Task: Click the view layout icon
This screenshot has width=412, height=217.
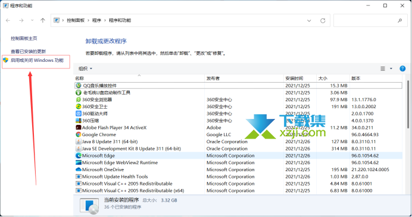Action: click(x=383, y=68)
